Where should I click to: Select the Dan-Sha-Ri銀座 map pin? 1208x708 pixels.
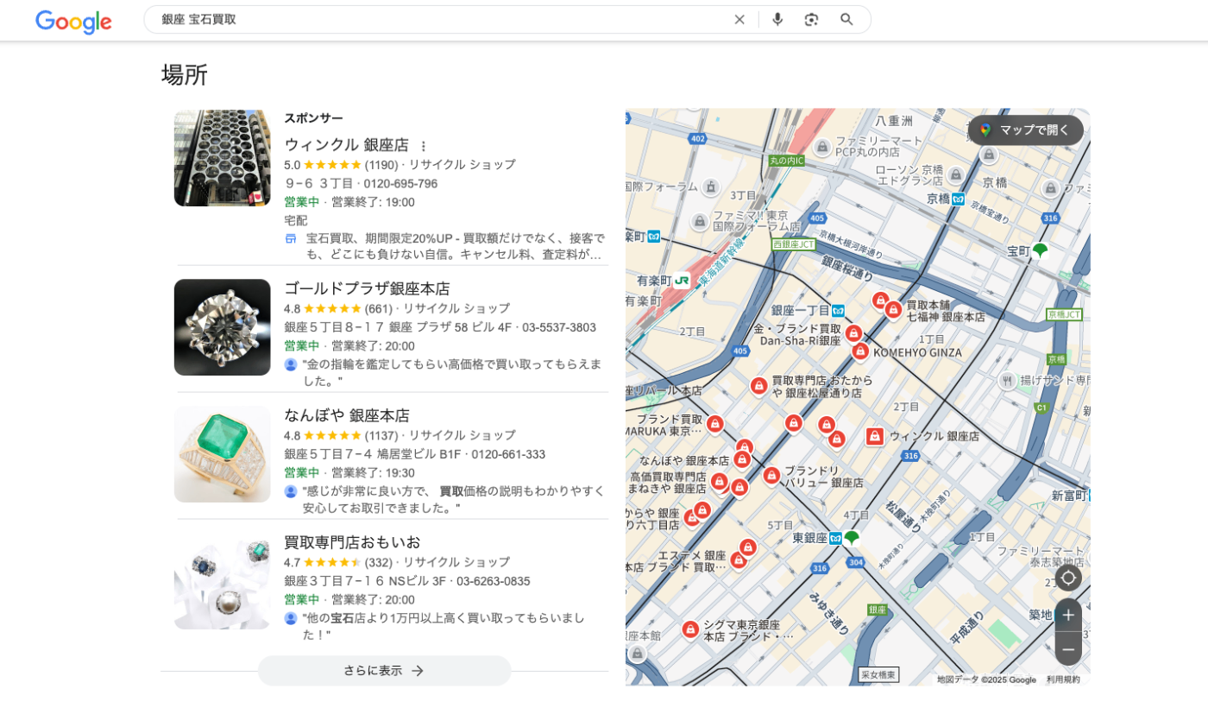(853, 333)
